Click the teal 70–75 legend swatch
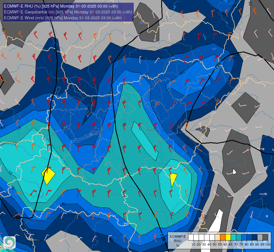Viewport: 274px width, 252px height. pos(239,237)
